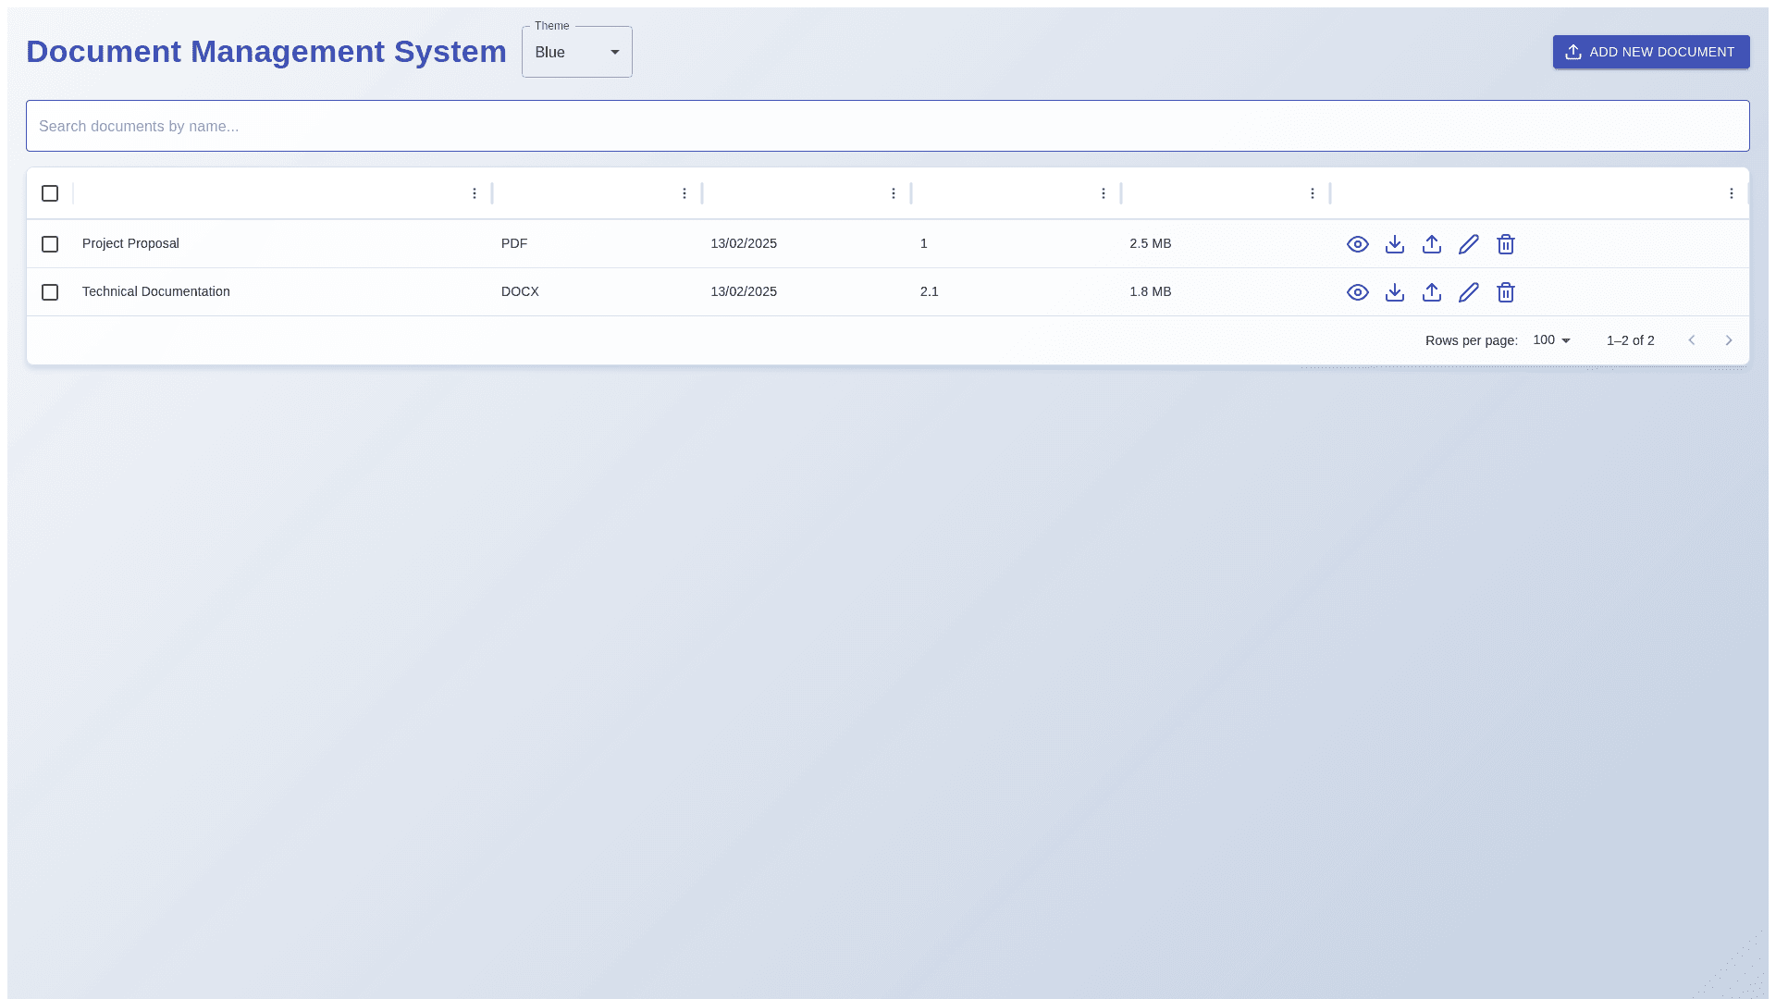Select the Technical Documentation row checkbox
Viewport: 1776px width, 999px height.
[50, 292]
